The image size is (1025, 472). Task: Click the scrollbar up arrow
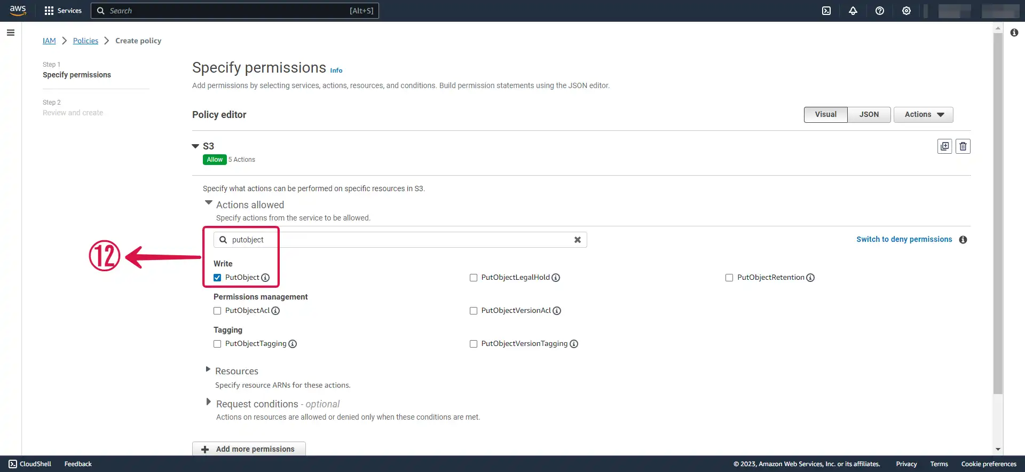[x=998, y=28]
